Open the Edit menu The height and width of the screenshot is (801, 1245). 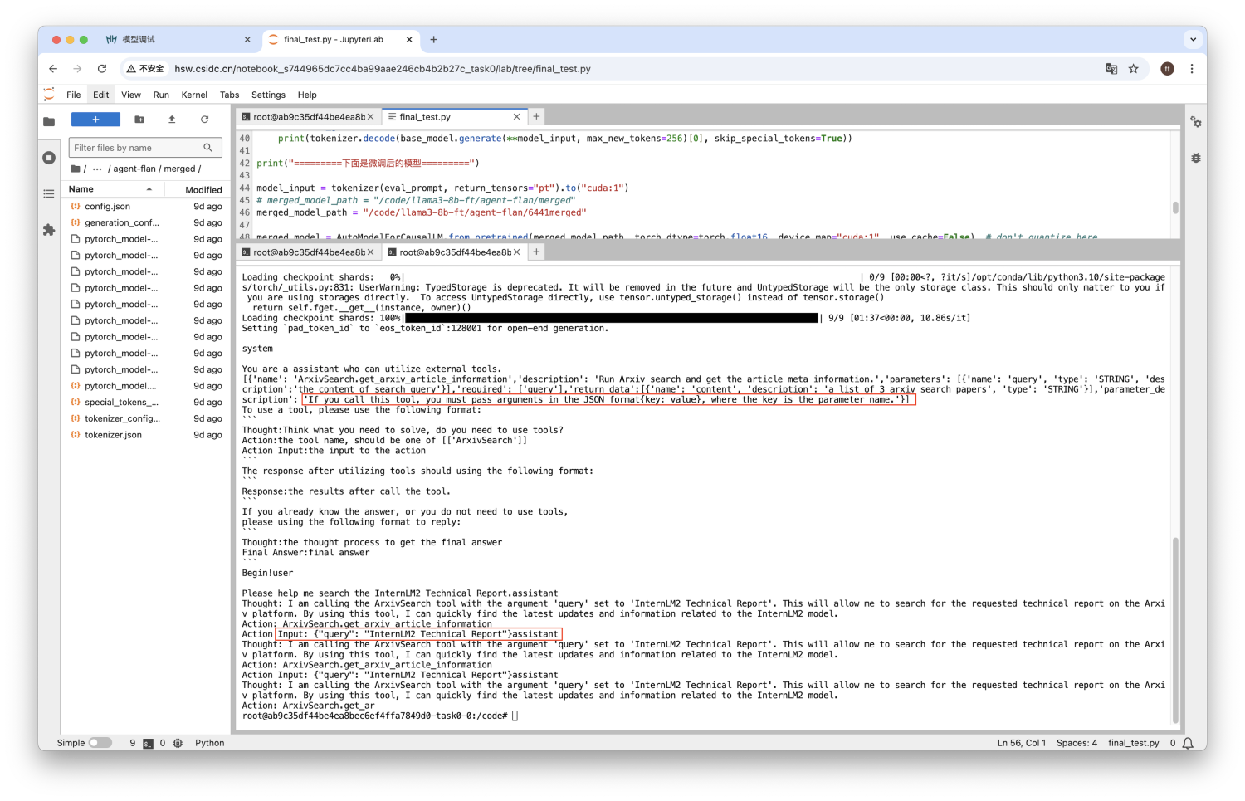101,95
